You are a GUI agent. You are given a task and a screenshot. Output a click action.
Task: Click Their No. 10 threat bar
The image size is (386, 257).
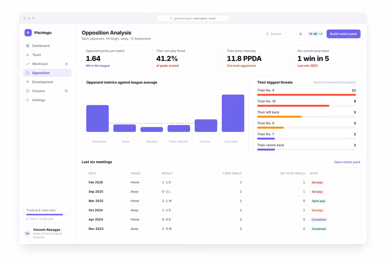pos(293,106)
